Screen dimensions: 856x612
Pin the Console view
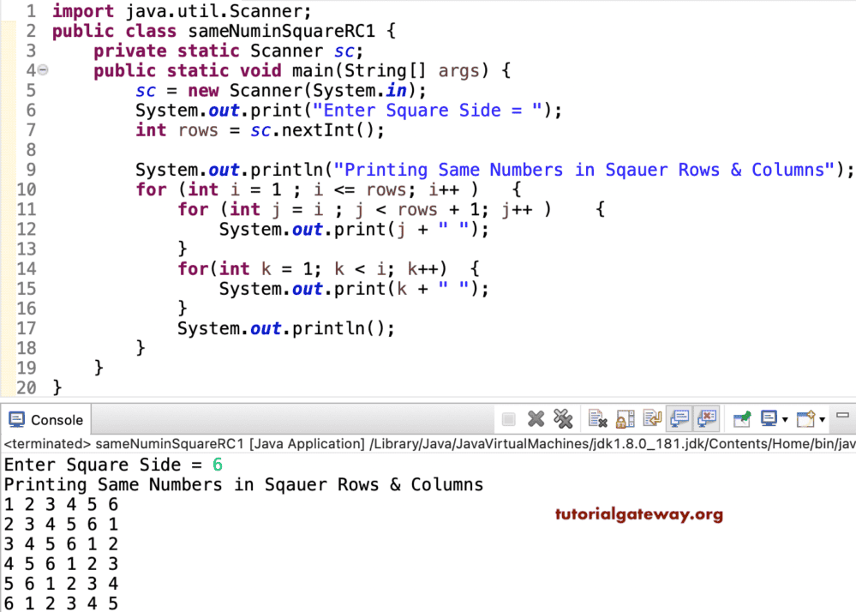pos(744,418)
